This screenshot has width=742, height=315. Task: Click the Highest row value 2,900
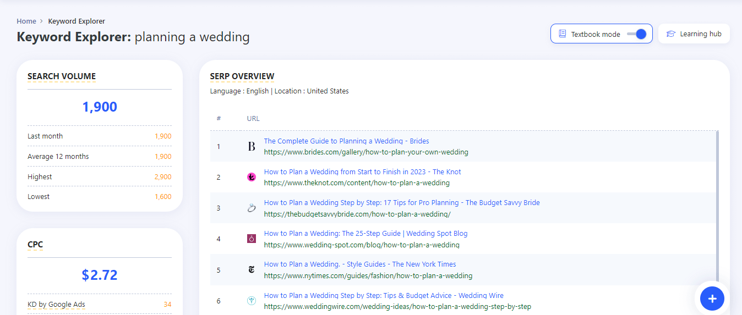tap(163, 177)
